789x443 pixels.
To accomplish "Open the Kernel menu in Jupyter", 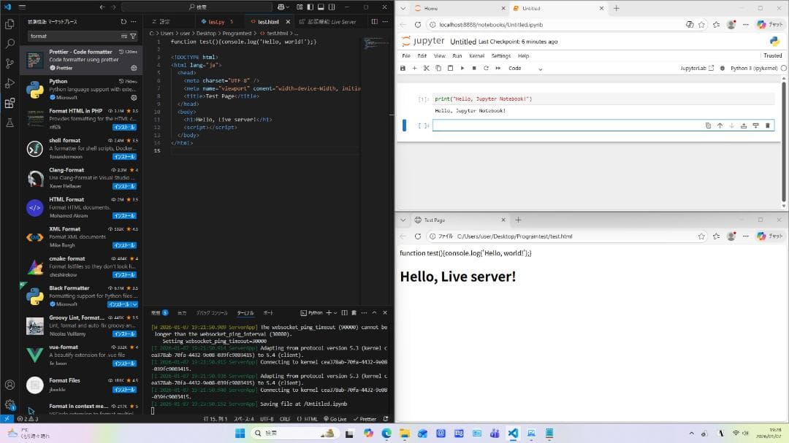I will [x=476, y=55].
